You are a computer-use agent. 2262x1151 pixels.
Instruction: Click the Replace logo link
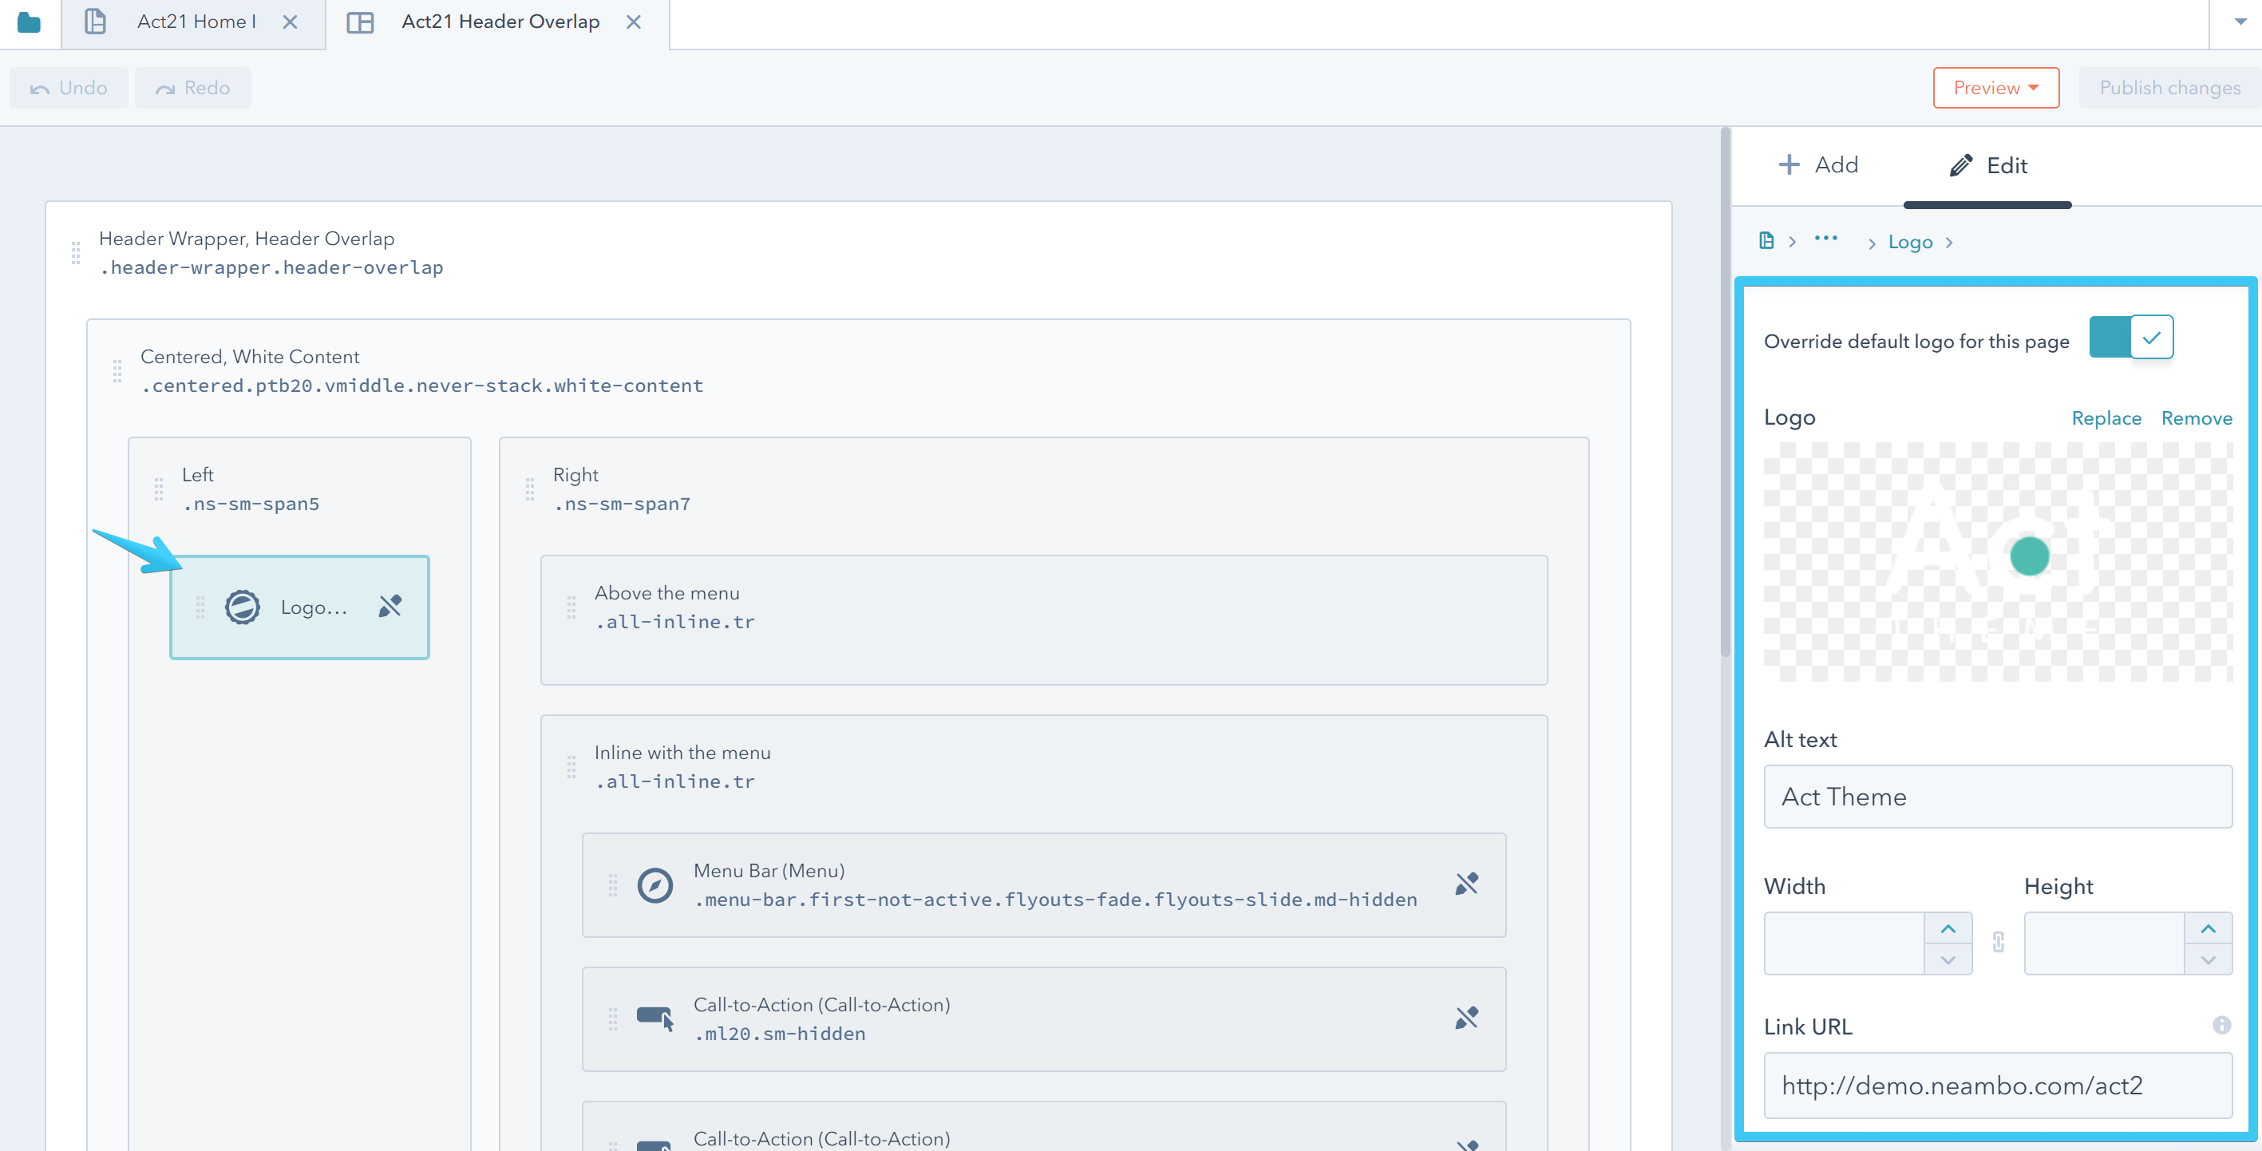[2106, 418]
